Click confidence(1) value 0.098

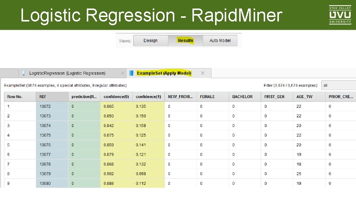[148, 174]
